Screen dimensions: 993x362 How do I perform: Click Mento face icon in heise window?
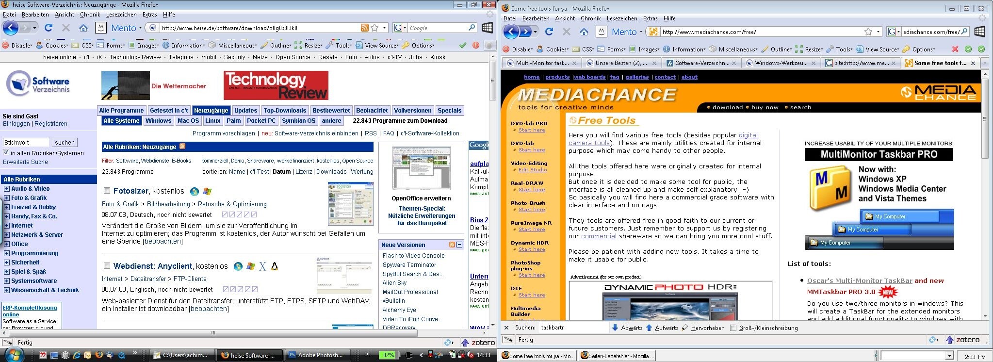(100, 28)
